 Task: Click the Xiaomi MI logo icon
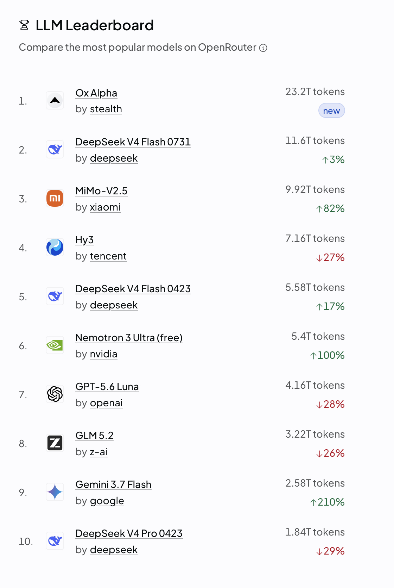[55, 199]
